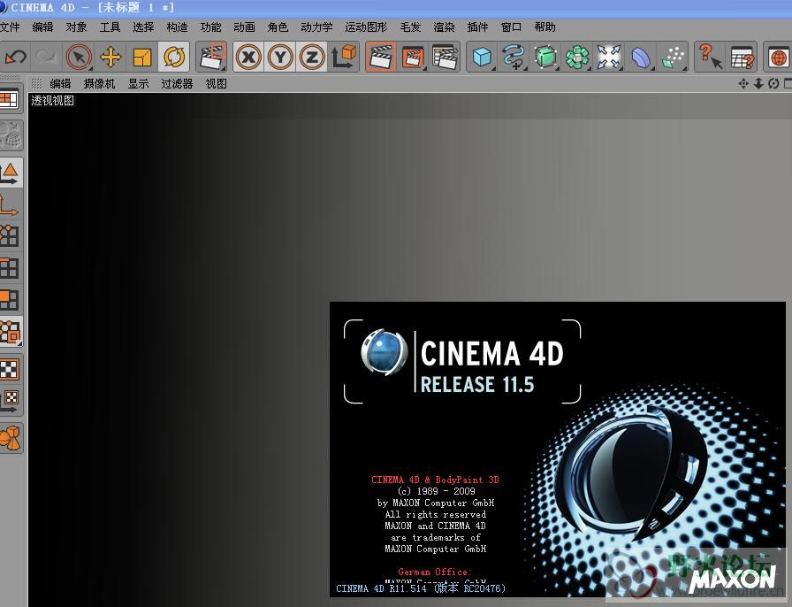The height and width of the screenshot is (607, 792).
Task: Open the 选择 menu
Action: point(143,27)
